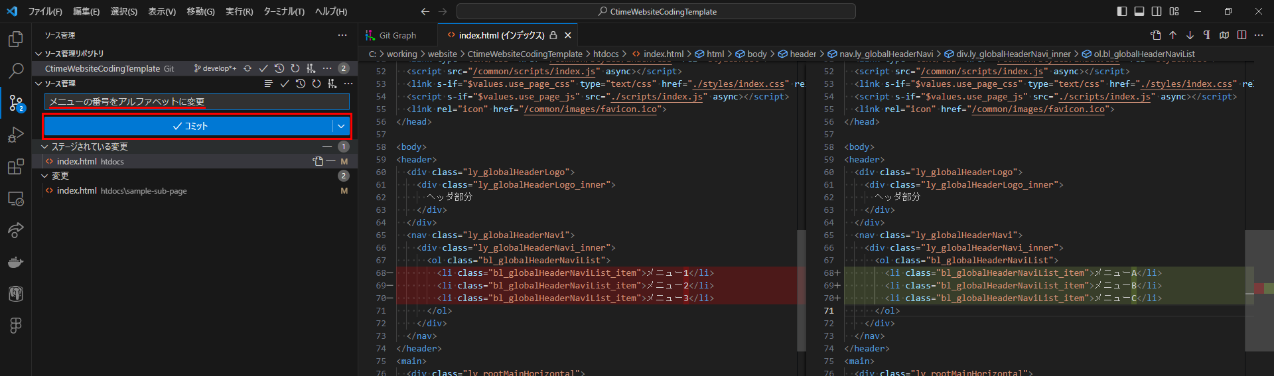1274x376 pixels.
Task: Collapse the ステージされている変更 section
Action: tap(44, 147)
